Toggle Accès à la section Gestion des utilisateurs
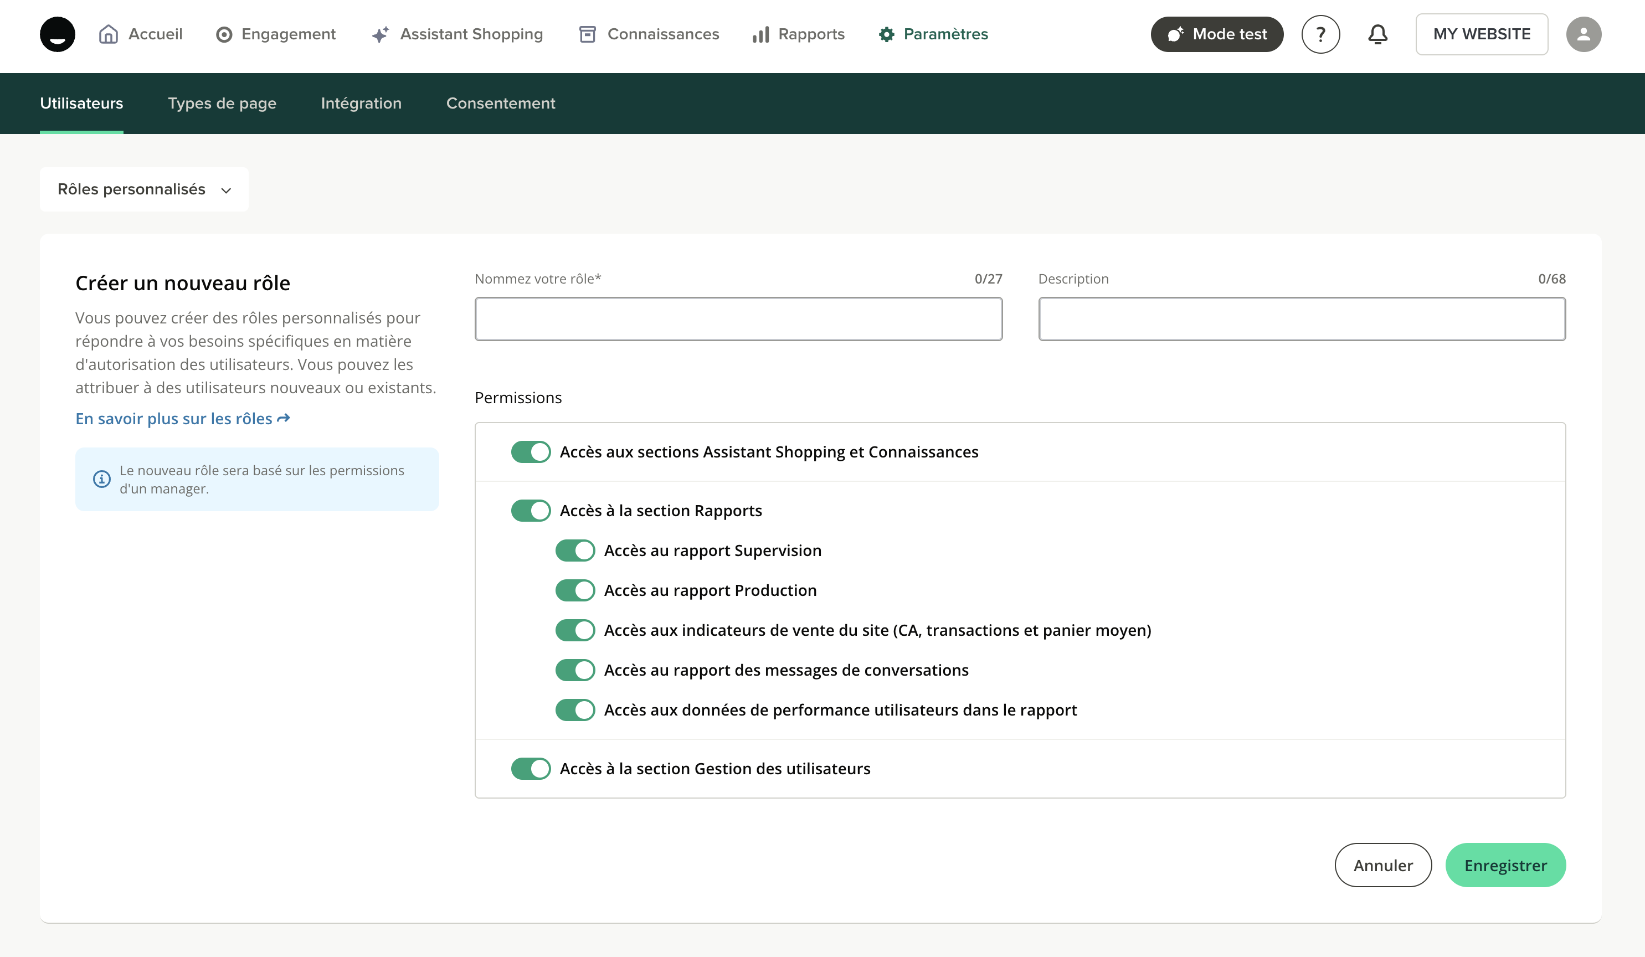The height and width of the screenshot is (957, 1645). [531, 768]
